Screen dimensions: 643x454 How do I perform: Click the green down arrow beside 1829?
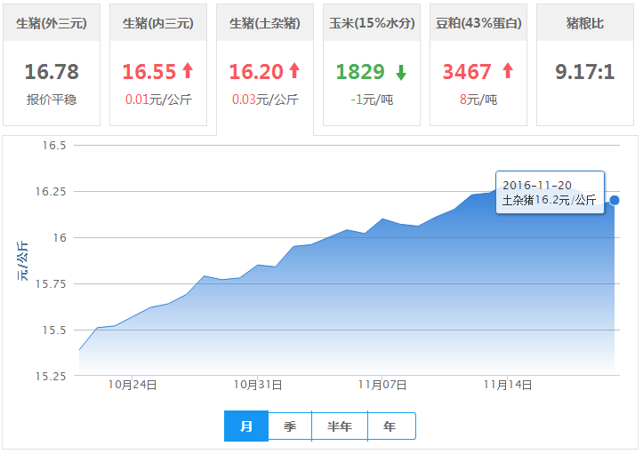coord(400,73)
